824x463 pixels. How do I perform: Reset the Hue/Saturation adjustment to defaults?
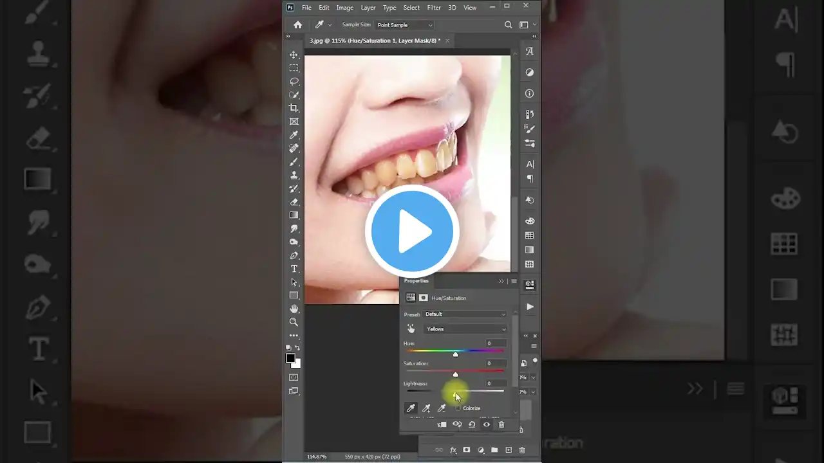(472, 424)
